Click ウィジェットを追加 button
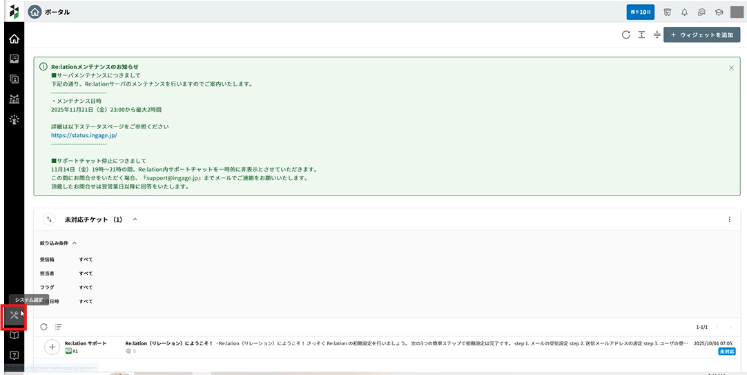The width and height of the screenshot is (747, 375). click(x=701, y=35)
